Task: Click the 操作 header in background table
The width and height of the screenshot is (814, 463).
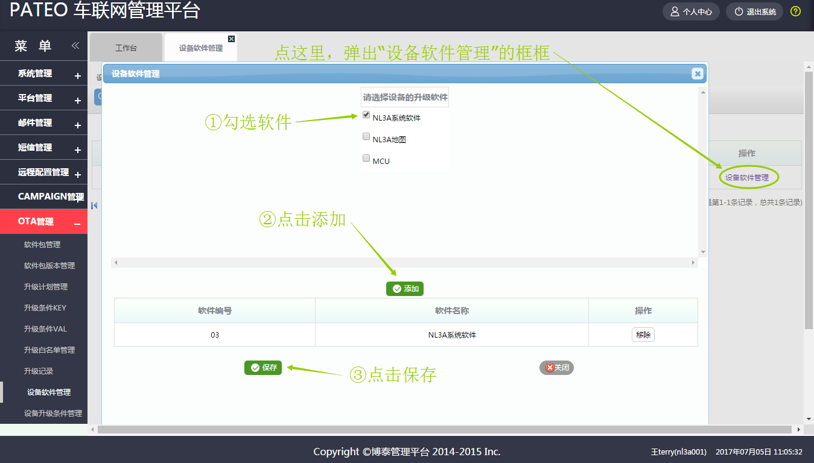Action: pyautogui.click(x=747, y=154)
